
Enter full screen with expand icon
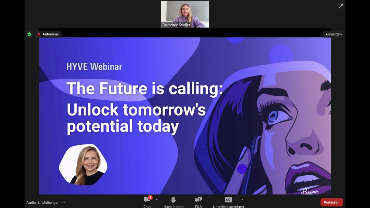(341, 6)
